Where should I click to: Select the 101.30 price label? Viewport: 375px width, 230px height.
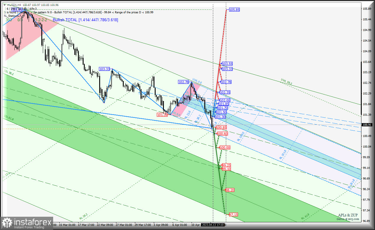pyautogui.click(x=220, y=117)
